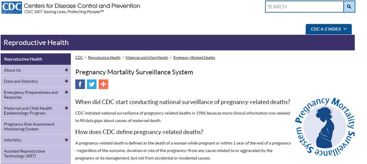Image resolution: width=367 pixels, height=164 pixels.
Task: Expand the Infertility sidebar section
Action: click(66, 140)
